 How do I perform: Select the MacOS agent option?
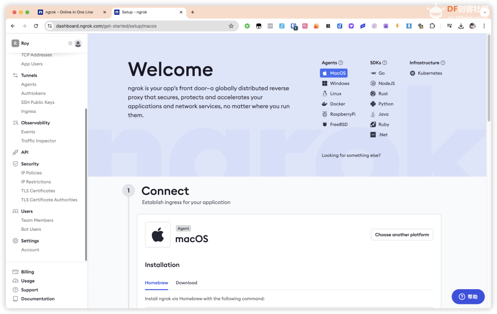click(334, 73)
